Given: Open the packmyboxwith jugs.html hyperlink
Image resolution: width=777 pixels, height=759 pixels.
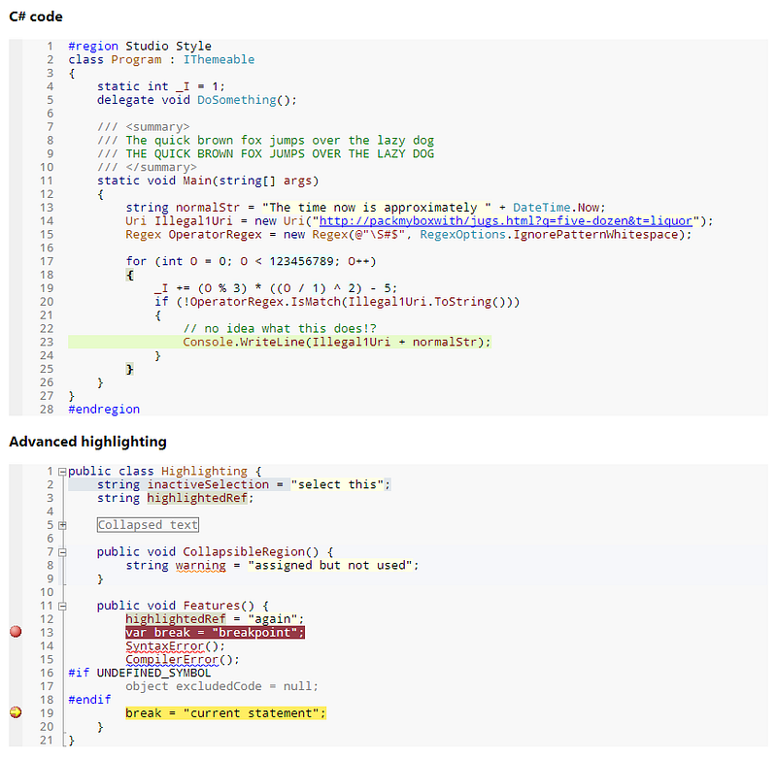Looking at the screenshot, I should [505, 221].
